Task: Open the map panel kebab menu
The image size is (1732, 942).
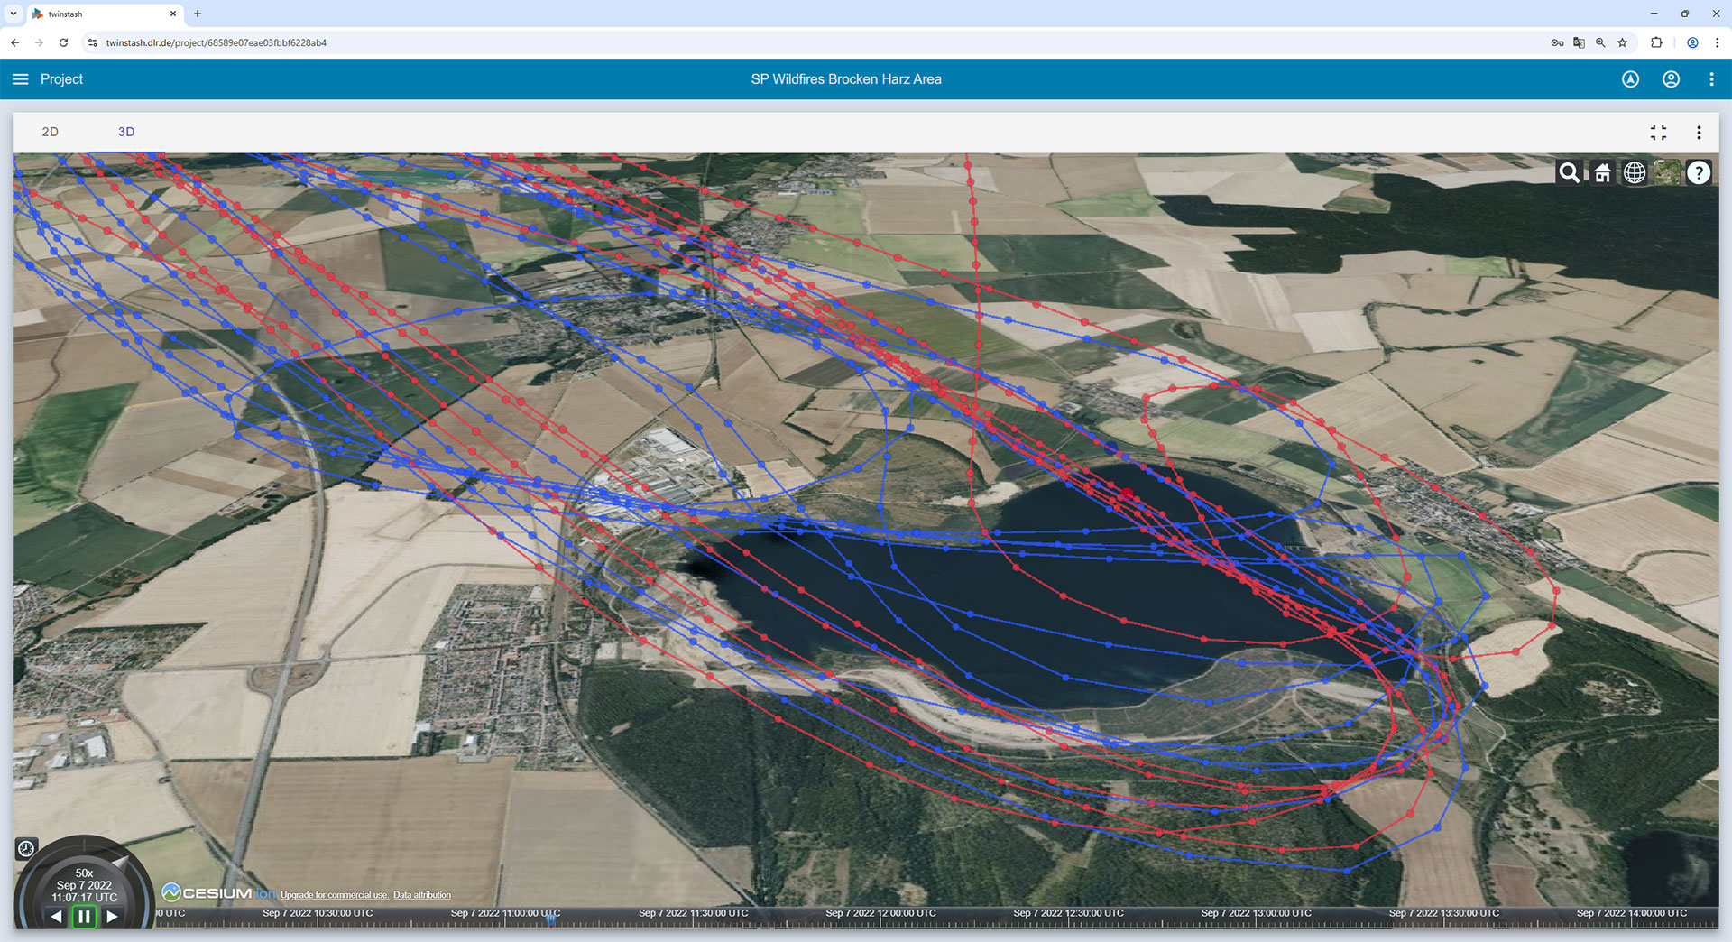Action: tap(1699, 133)
